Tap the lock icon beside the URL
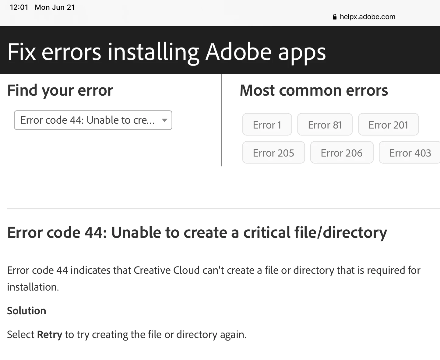Viewport: 440px width, 360px height. pos(335,17)
